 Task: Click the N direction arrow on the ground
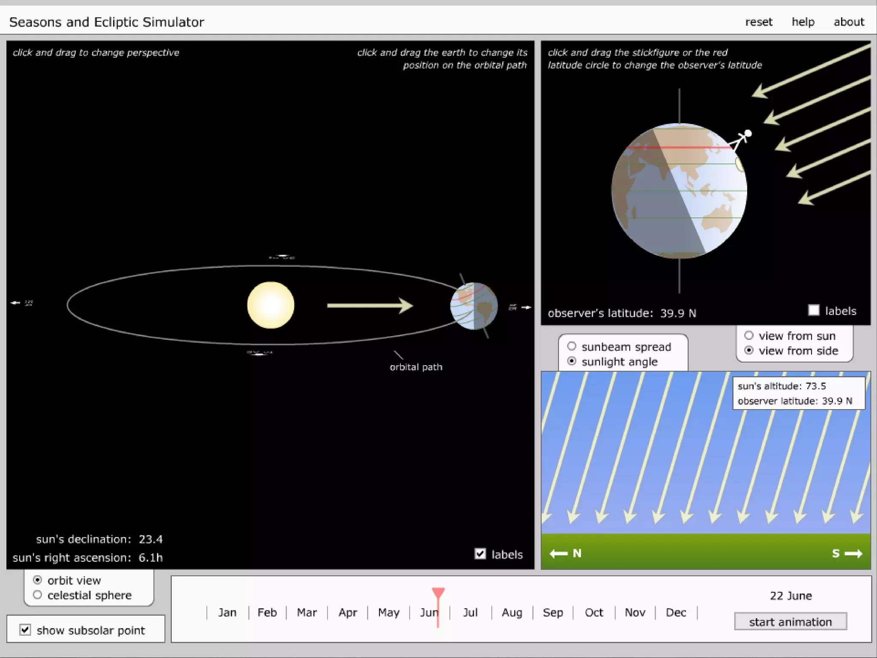558,553
